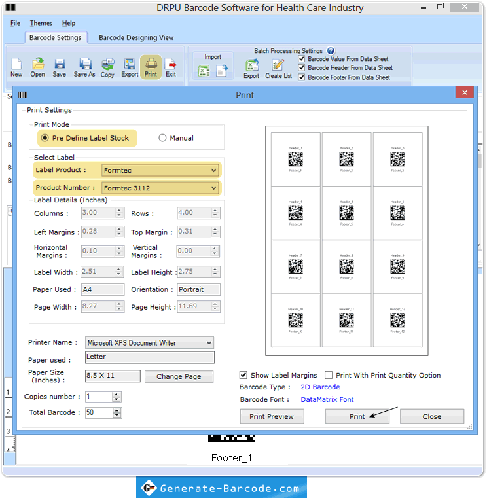Click the Print button in dialog

(357, 416)
